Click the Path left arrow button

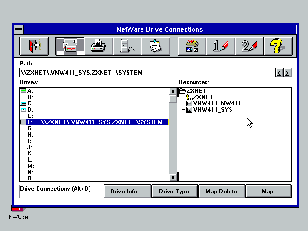tap(279, 73)
